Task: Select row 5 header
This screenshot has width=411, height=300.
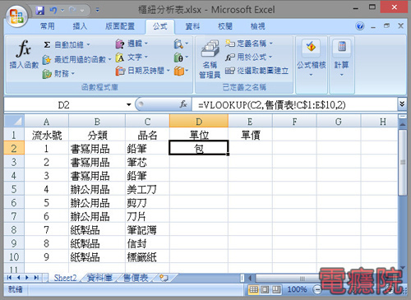Action: (14, 189)
